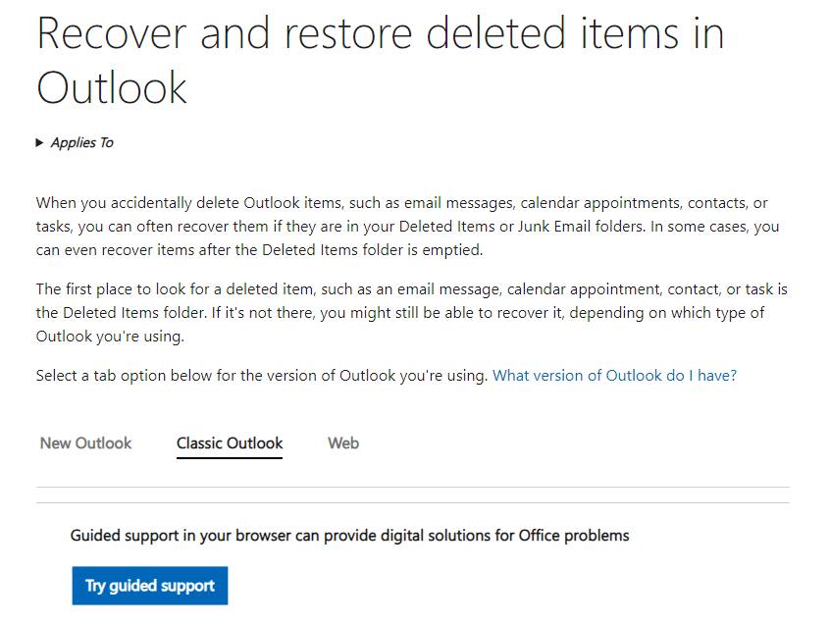Launch guided support from the blue button
The image size is (830, 624).
tap(149, 585)
